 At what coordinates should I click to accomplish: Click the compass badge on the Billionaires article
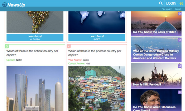(x=179, y=92)
